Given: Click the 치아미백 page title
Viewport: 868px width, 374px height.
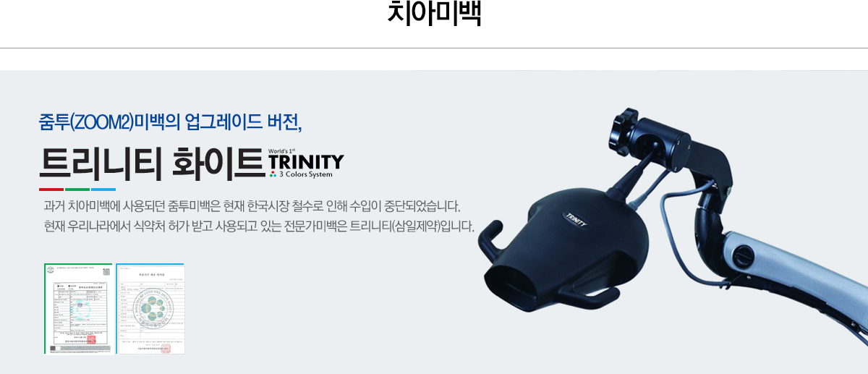Looking at the screenshot, I should [x=434, y=14].
